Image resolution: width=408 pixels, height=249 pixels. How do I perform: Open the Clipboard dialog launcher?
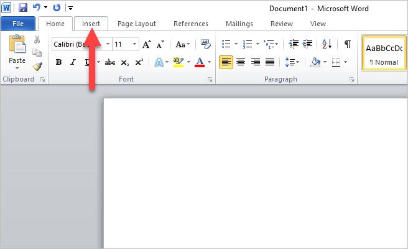pyautogui.click(x=43, y=80)
